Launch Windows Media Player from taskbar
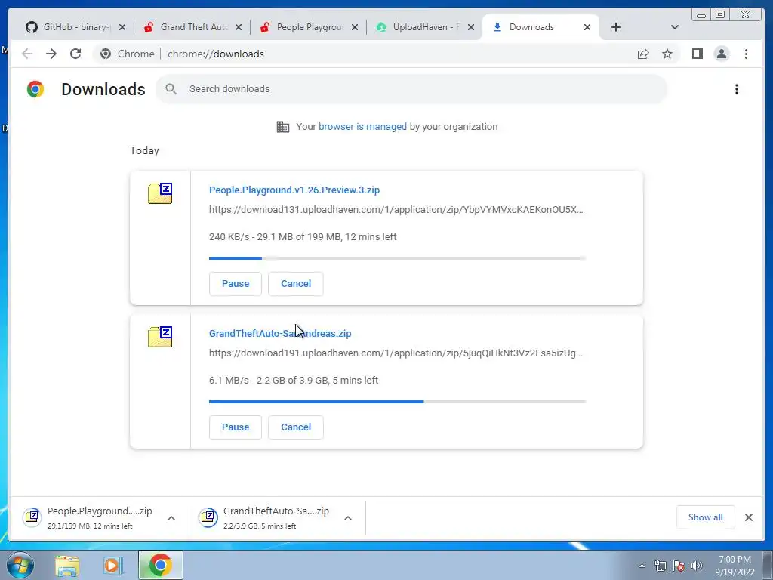 [x=113, y=566]
